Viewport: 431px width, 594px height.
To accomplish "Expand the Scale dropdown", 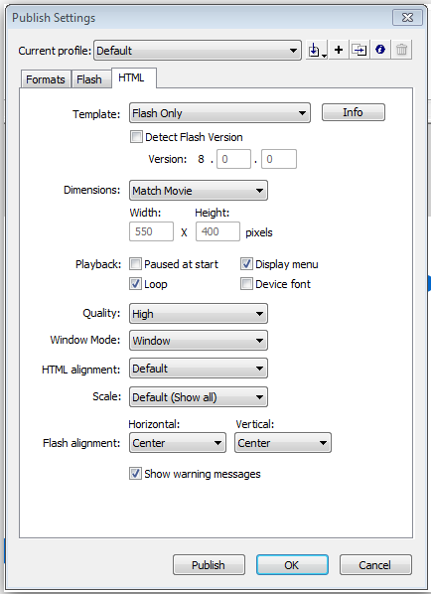I will point(199,396).
